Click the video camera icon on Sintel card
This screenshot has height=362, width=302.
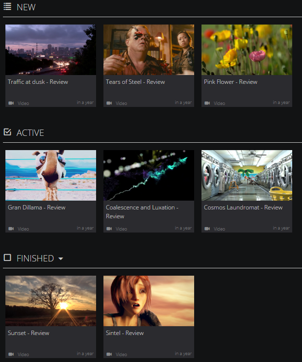(109, 354)
